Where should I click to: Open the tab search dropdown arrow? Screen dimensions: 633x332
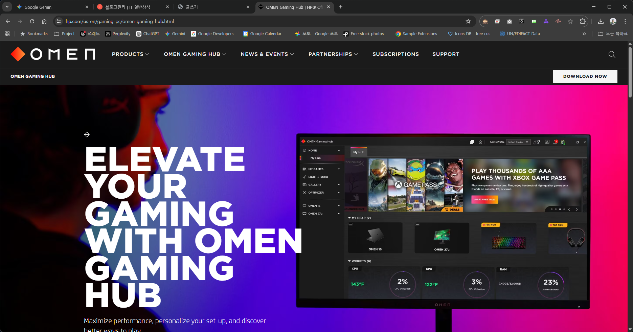tap(7, 7)
